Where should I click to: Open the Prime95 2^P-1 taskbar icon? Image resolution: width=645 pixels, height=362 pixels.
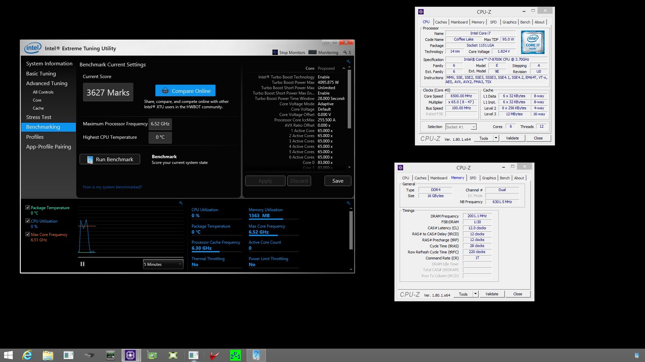pyautogui.click(x=235, y=355)
